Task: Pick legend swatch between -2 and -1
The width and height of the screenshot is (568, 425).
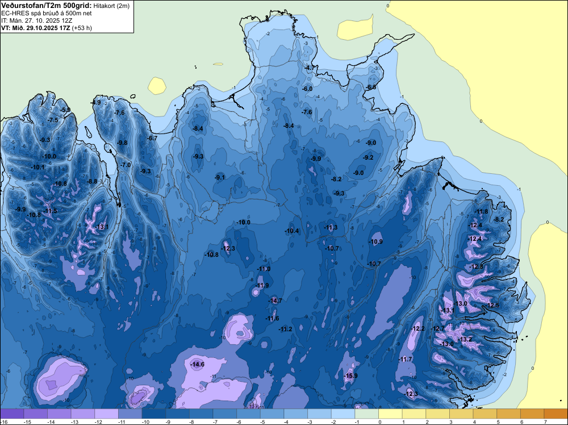Action: click(x=343, y=414)
